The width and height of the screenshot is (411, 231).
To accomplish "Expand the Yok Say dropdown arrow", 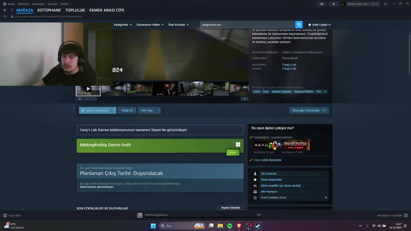I will [158, 110].
